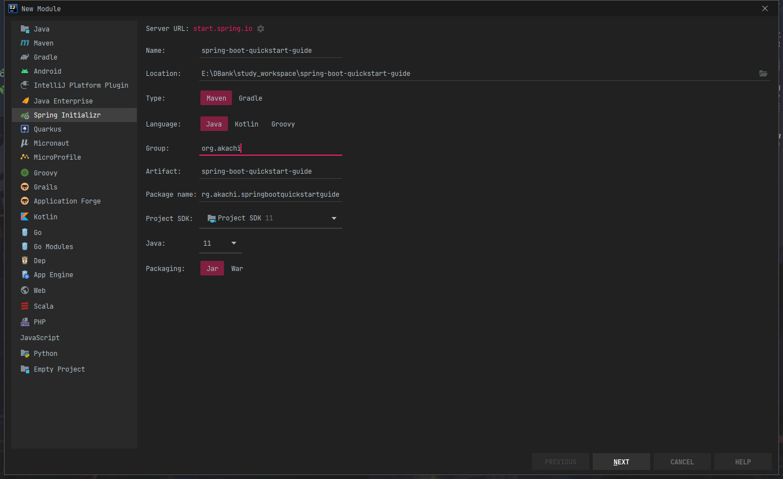Choose Maven as project type

point(216,98)
